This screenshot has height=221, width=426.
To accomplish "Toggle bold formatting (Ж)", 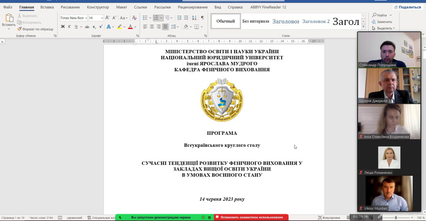I will tap(63, 27).
